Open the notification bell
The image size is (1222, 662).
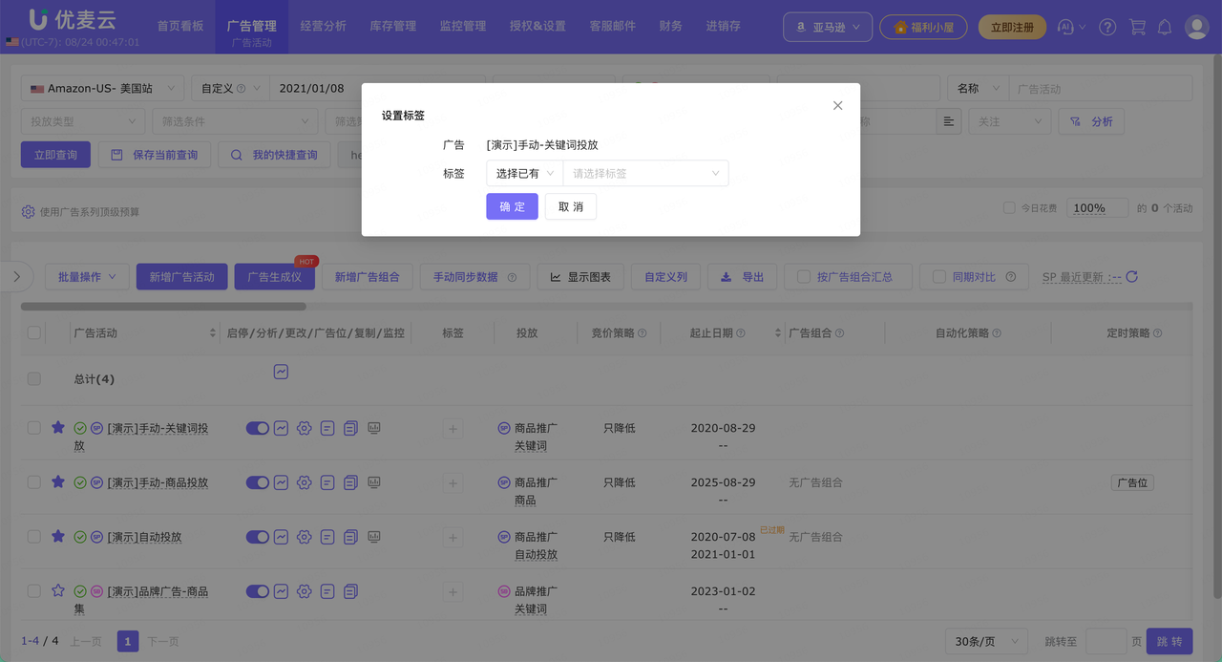(1165, 28)
